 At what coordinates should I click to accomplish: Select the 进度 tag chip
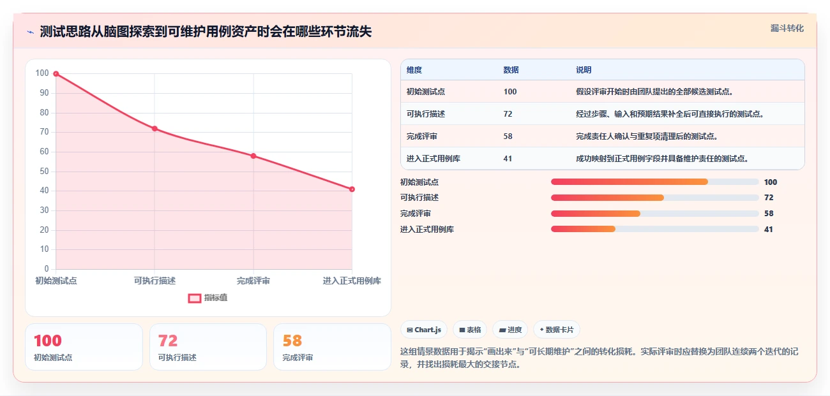coord(511,330)
